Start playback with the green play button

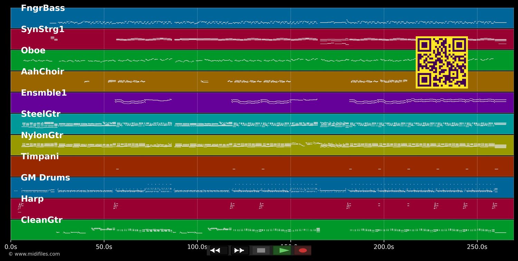pos(283,250)
